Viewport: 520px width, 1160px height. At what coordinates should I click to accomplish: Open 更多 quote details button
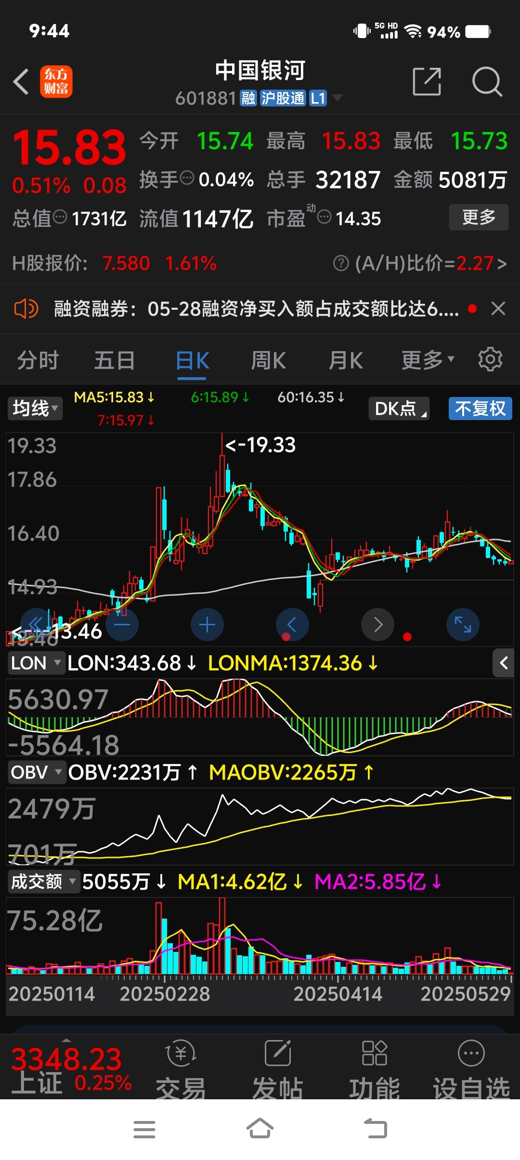coord(479,217)
